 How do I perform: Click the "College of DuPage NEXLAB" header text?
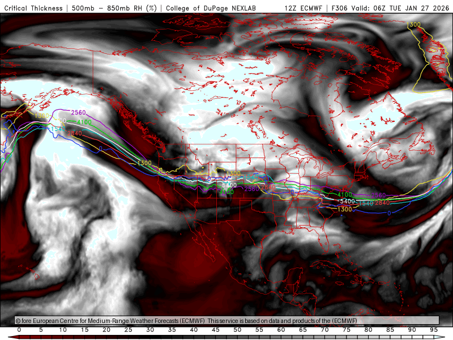211,8
